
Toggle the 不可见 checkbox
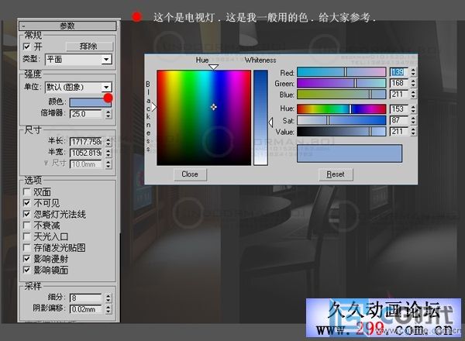click(26, 203)
